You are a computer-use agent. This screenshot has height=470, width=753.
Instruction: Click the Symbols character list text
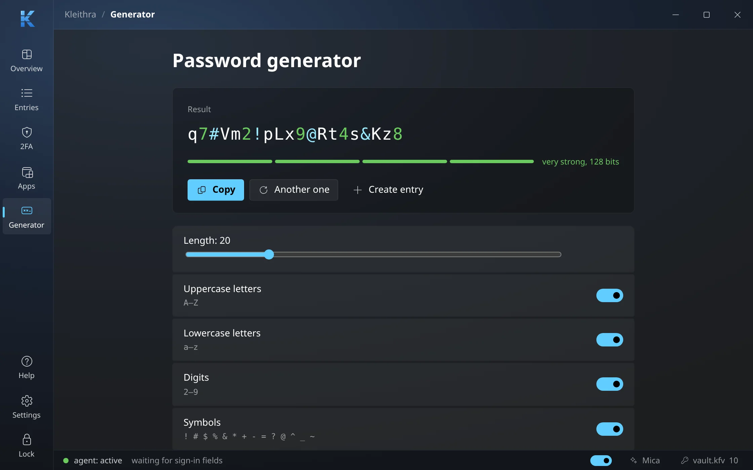click(x=249, y=436)
